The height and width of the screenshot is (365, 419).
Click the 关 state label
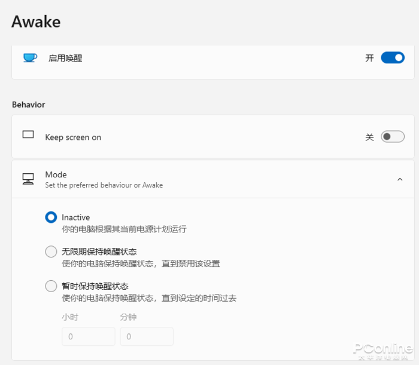point(370,137)
